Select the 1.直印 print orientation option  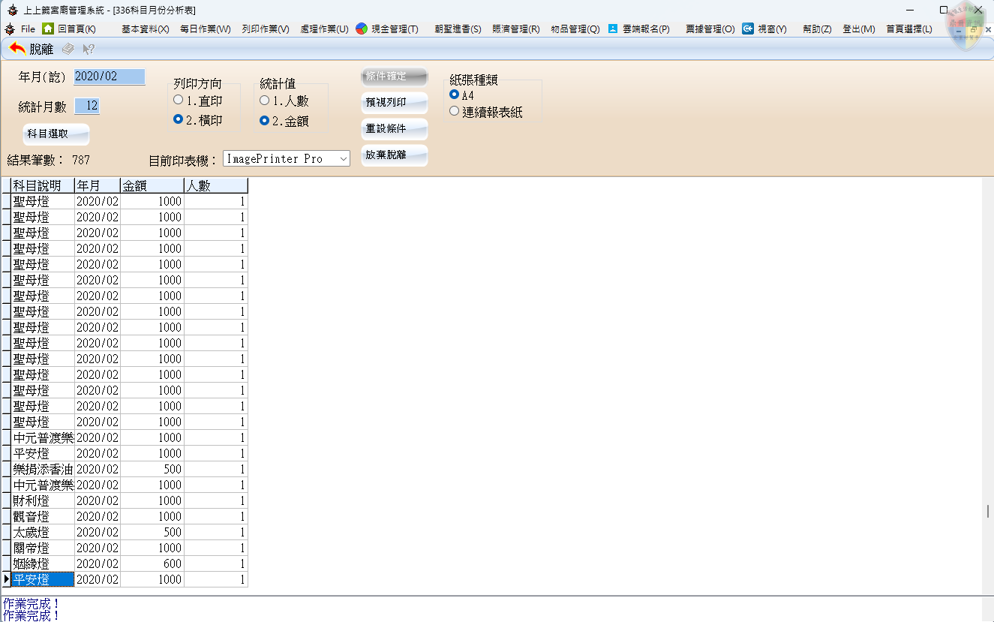click(x=178, y=99)
